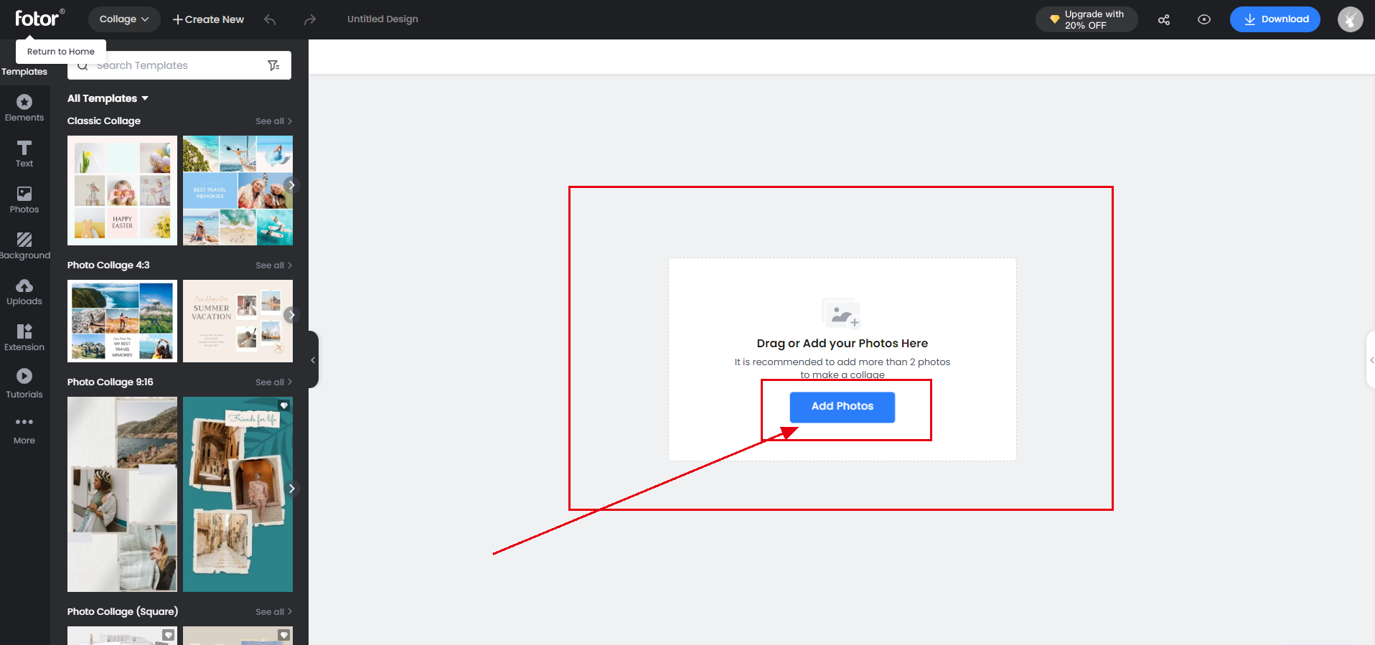Open the Collage dropdown

[x=124, y=19]
